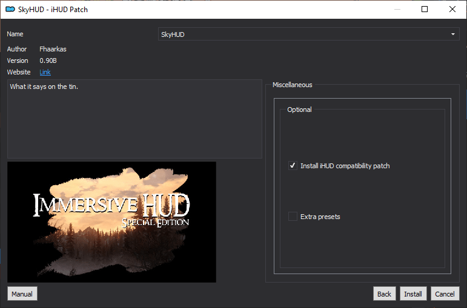Click the Optional group label
The width and height of the screenshot is (467, 308).
point(299,110)
